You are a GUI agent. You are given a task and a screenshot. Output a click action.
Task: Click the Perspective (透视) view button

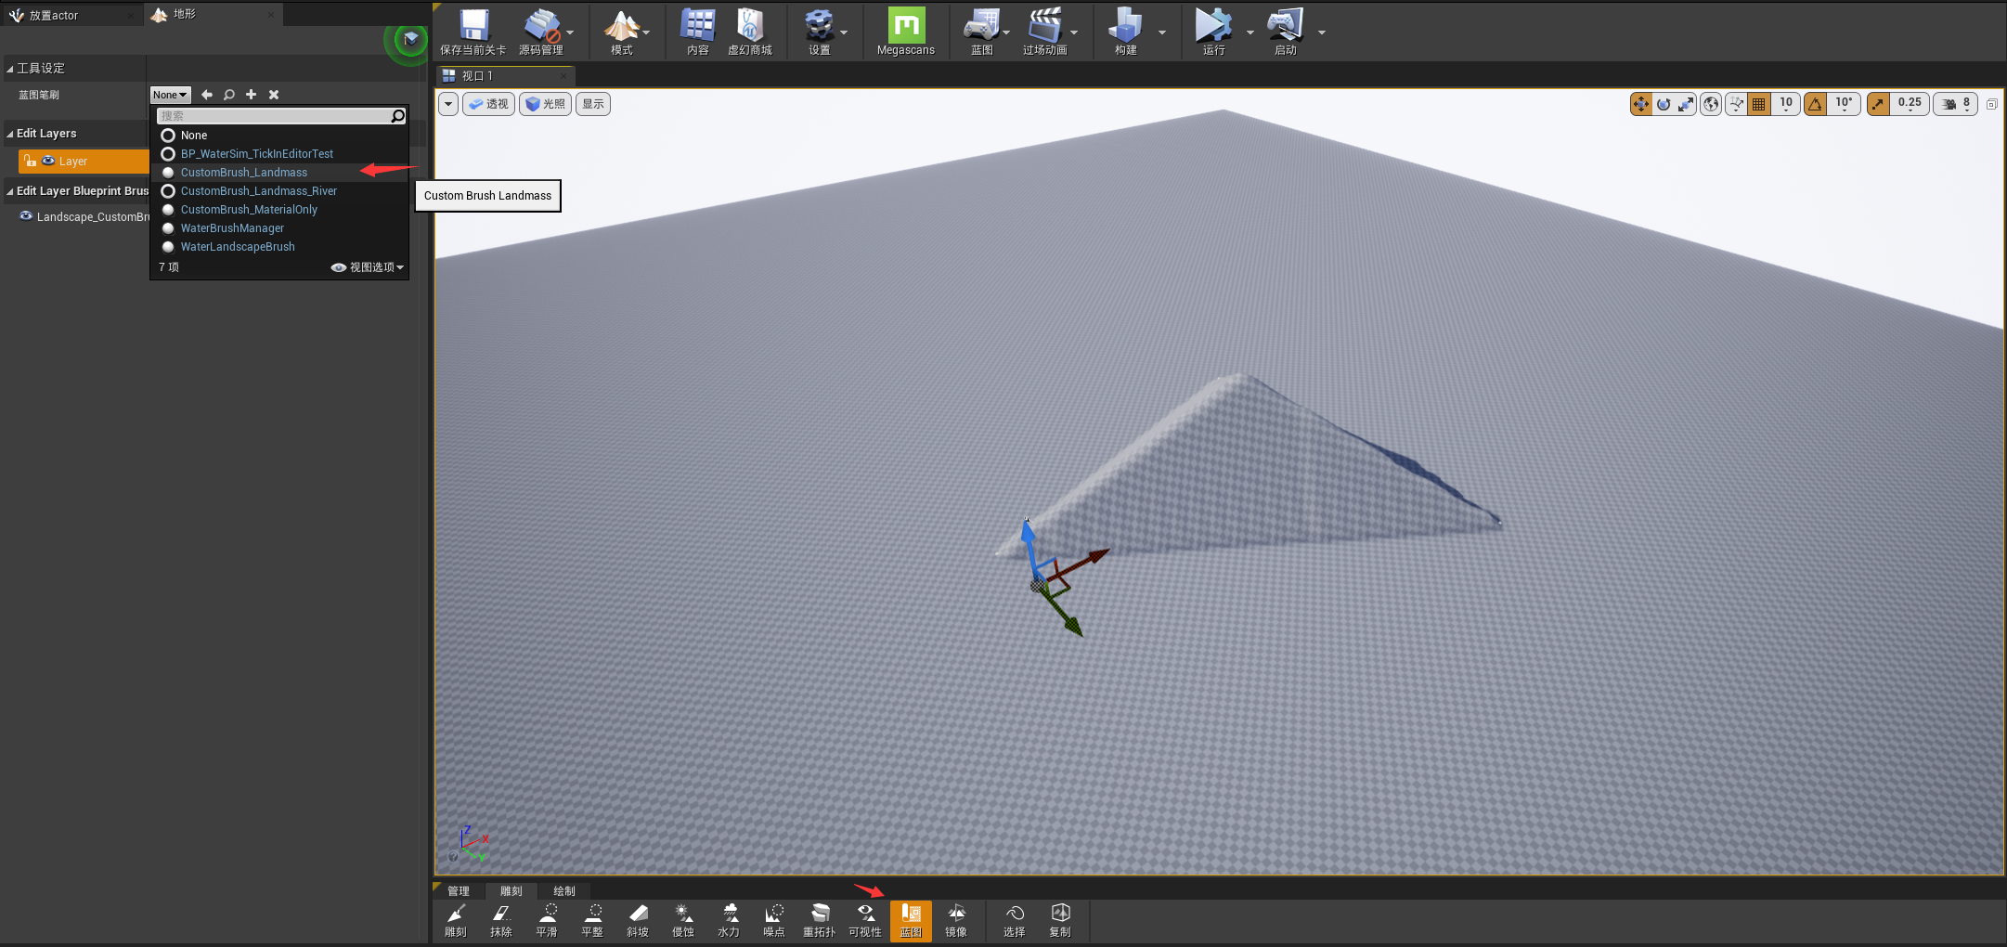(489, 104)
